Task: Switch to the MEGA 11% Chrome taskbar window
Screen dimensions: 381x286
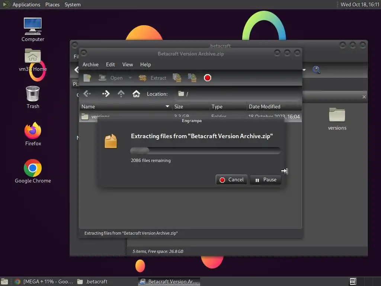Action: (44, 282)
